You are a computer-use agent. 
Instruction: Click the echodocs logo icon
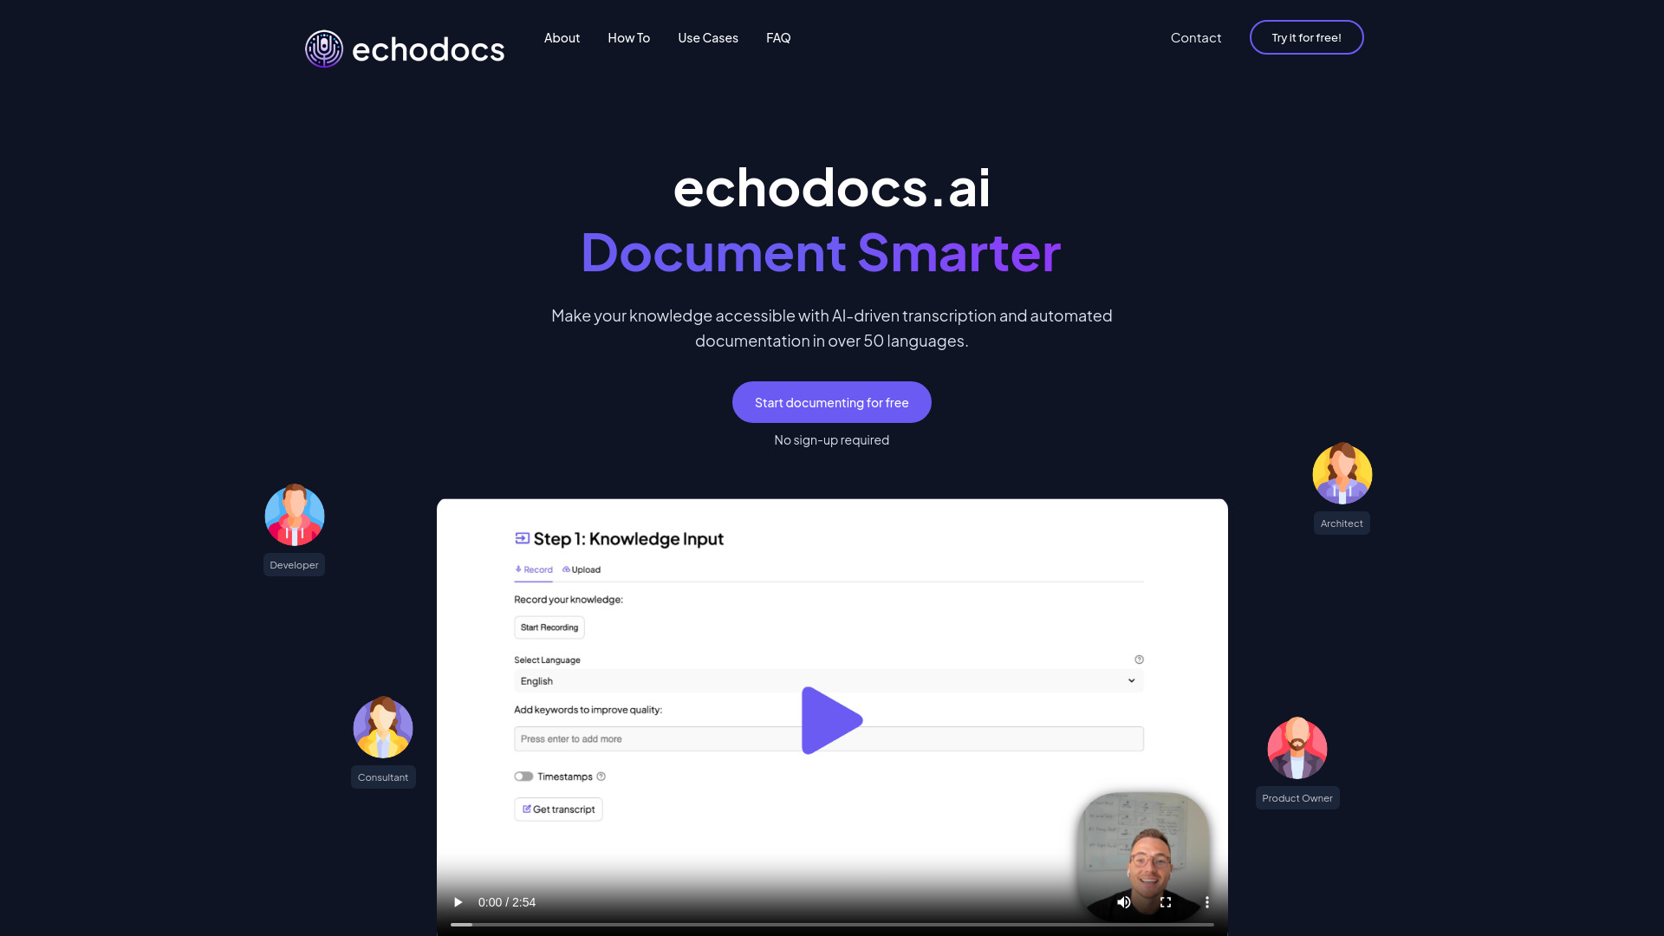click(x=323, y=48)
